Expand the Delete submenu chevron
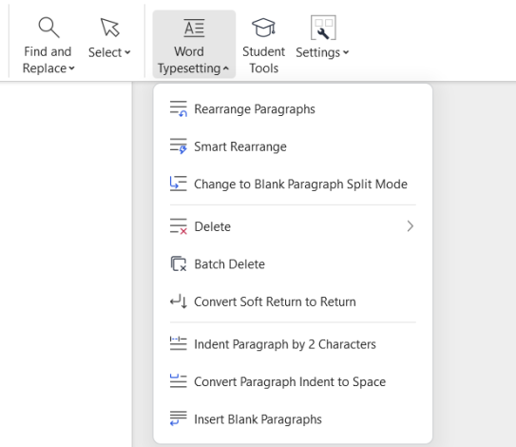Viewport: 516px width, 447px height. 410,226
